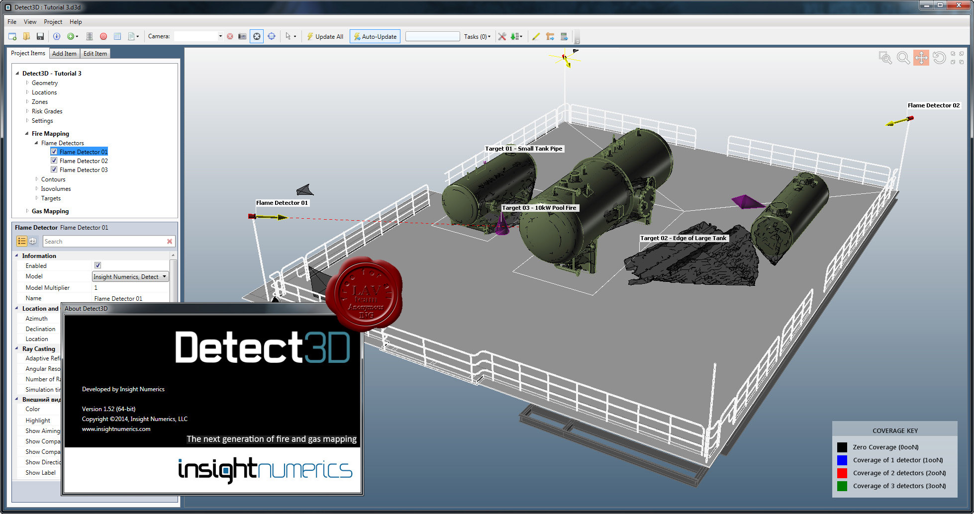The width and height of the screenshot is (974, 514).
Task: Click www.insightnumerics.com in About dialog
Action: click(x=116, y=428)
